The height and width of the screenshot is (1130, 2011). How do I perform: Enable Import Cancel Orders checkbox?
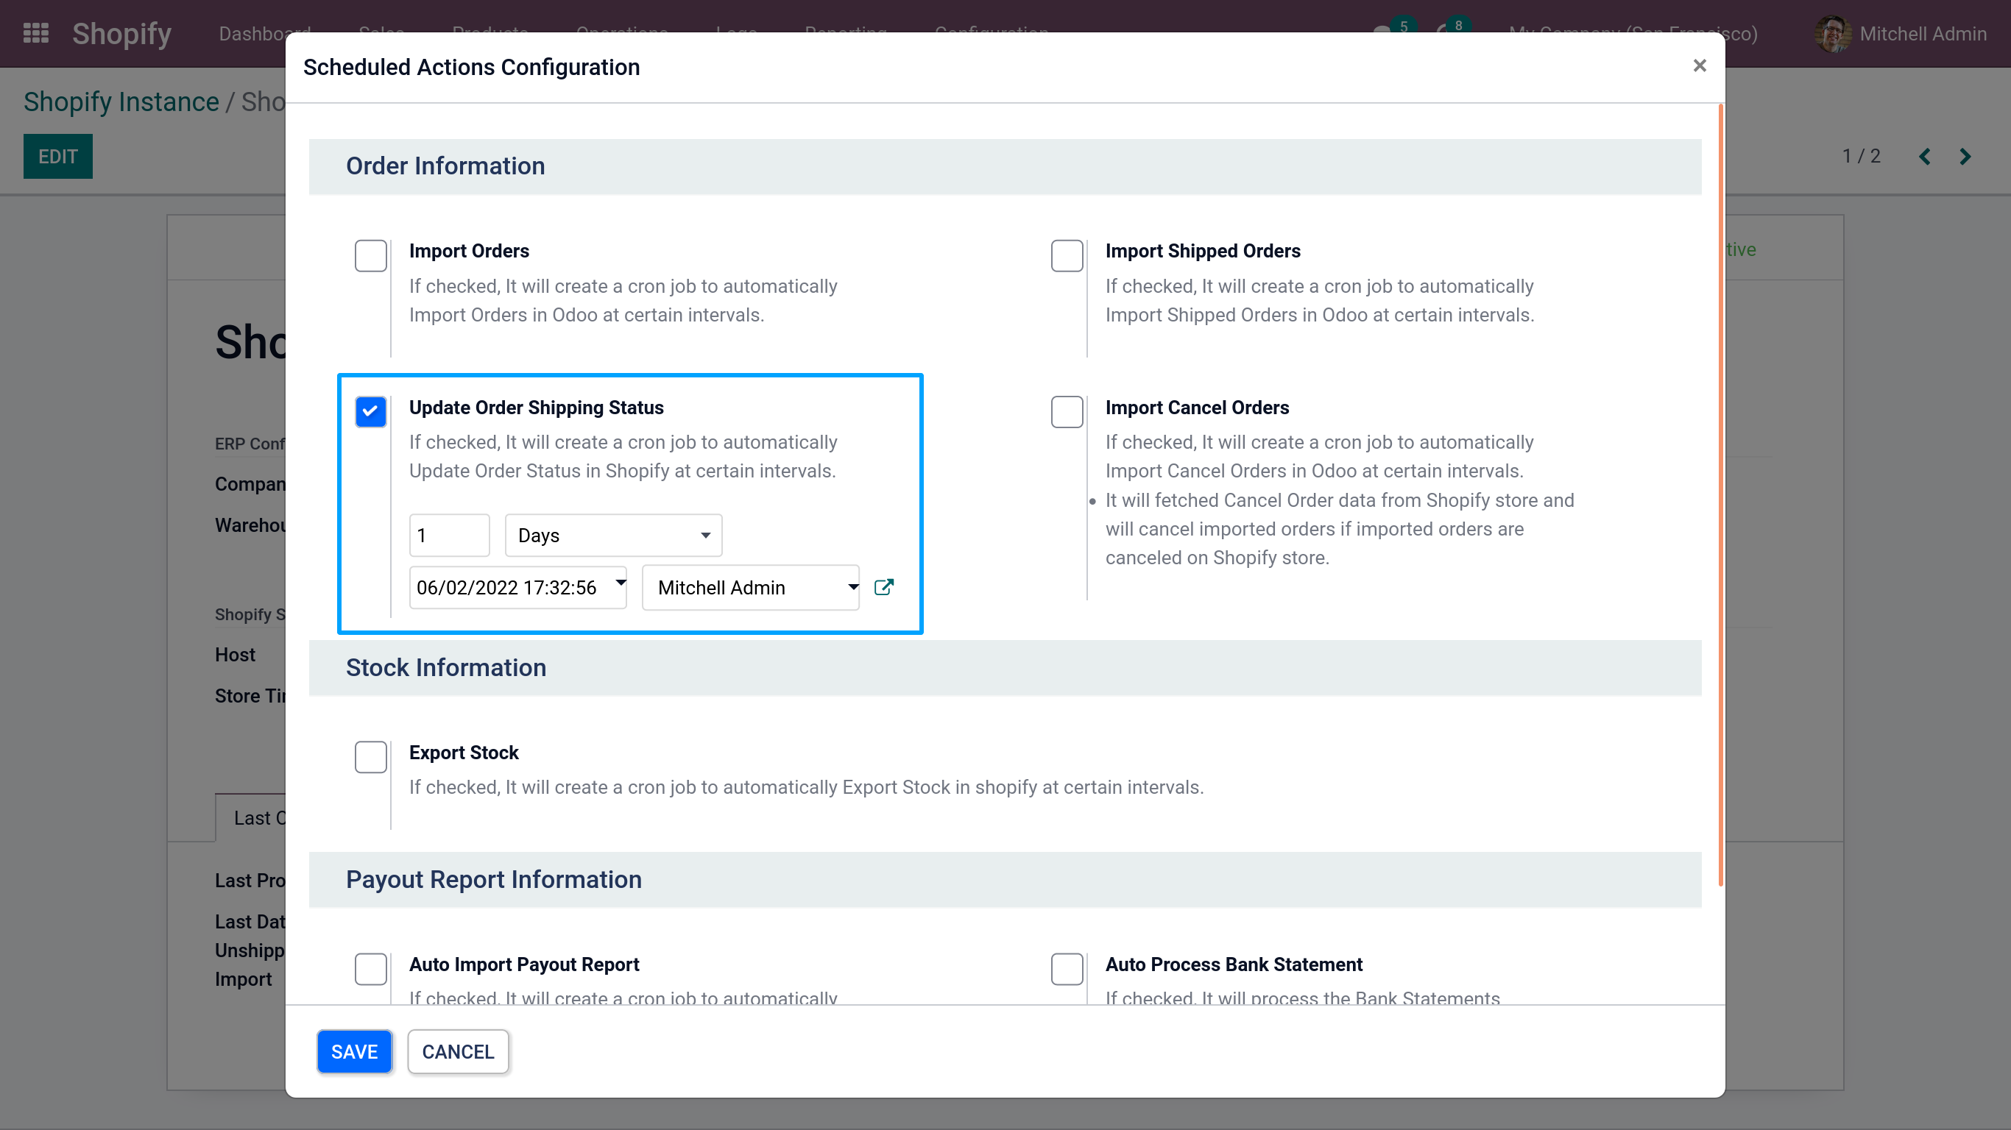tap(1067, 412)
